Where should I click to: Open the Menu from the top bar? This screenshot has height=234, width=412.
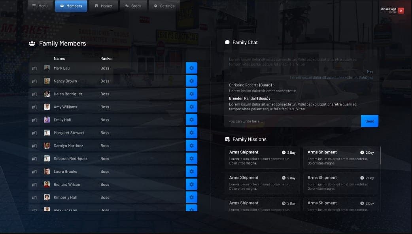pos(40,6)
